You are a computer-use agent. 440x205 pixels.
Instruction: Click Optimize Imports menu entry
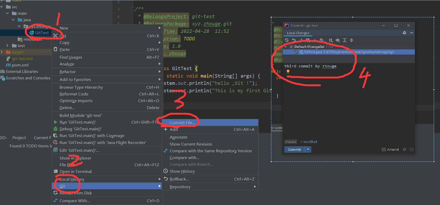point(107,101)
